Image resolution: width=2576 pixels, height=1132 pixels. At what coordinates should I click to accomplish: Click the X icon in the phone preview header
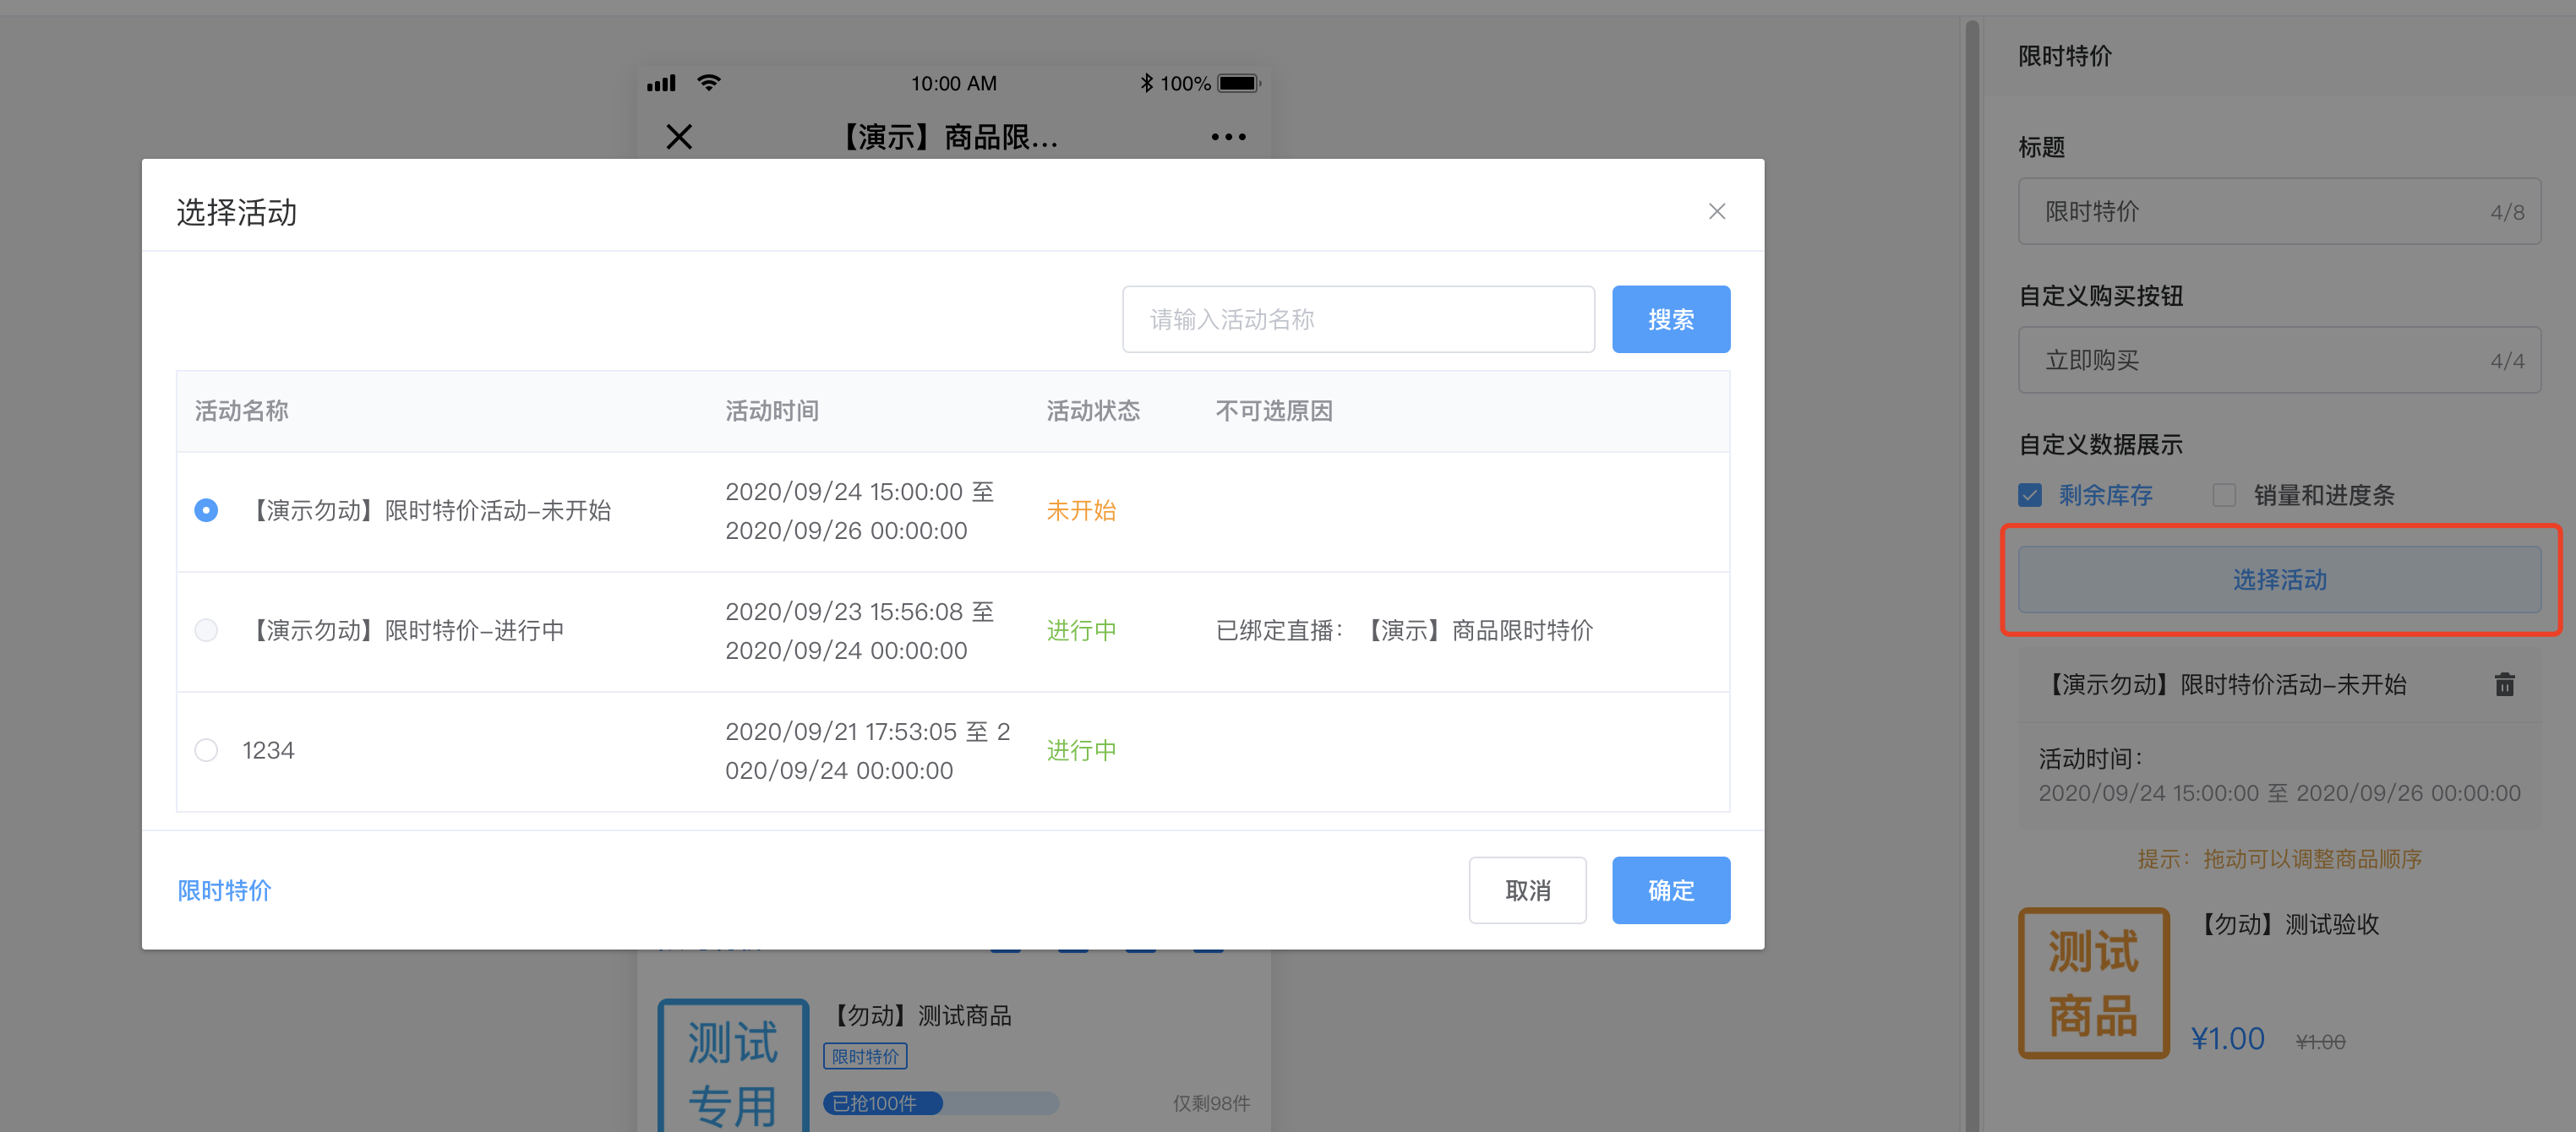coord(679,137)
